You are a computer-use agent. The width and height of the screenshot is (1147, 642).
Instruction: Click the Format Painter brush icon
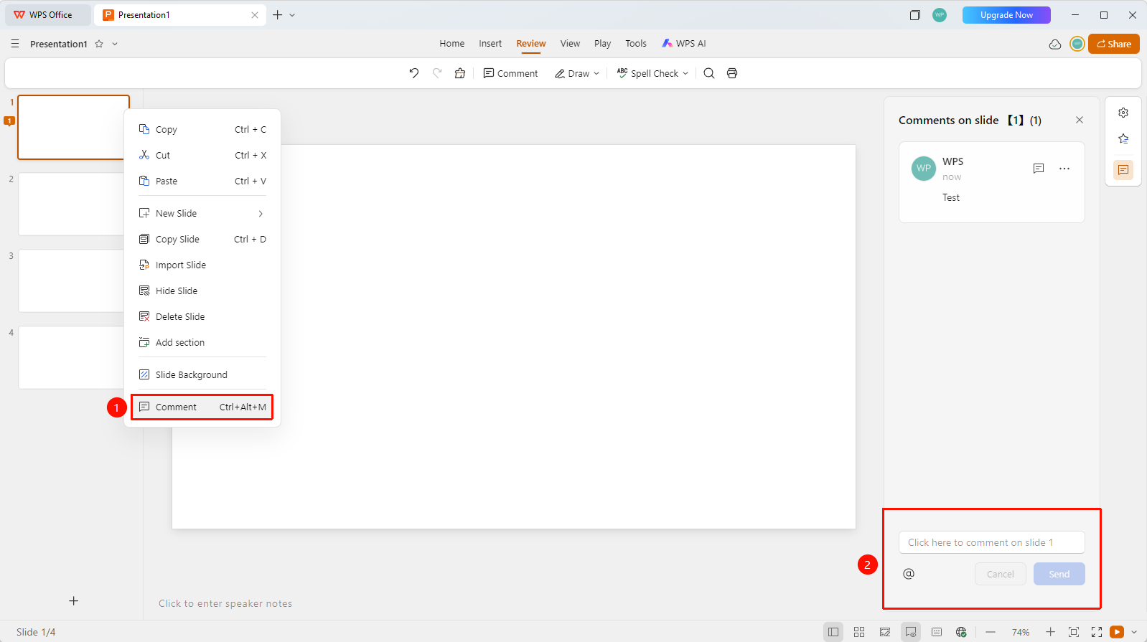pyautogui.click(x=460, y=73)
